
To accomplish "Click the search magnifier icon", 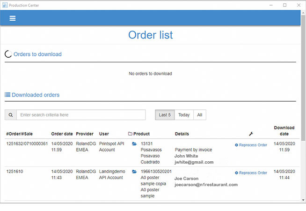I will click(x=11, y=115).
